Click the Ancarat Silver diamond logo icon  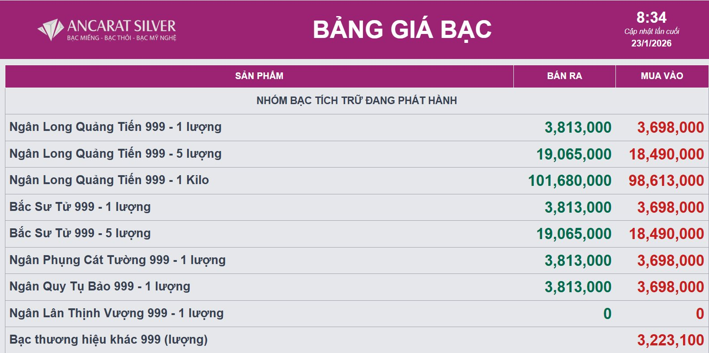(50, 29)
